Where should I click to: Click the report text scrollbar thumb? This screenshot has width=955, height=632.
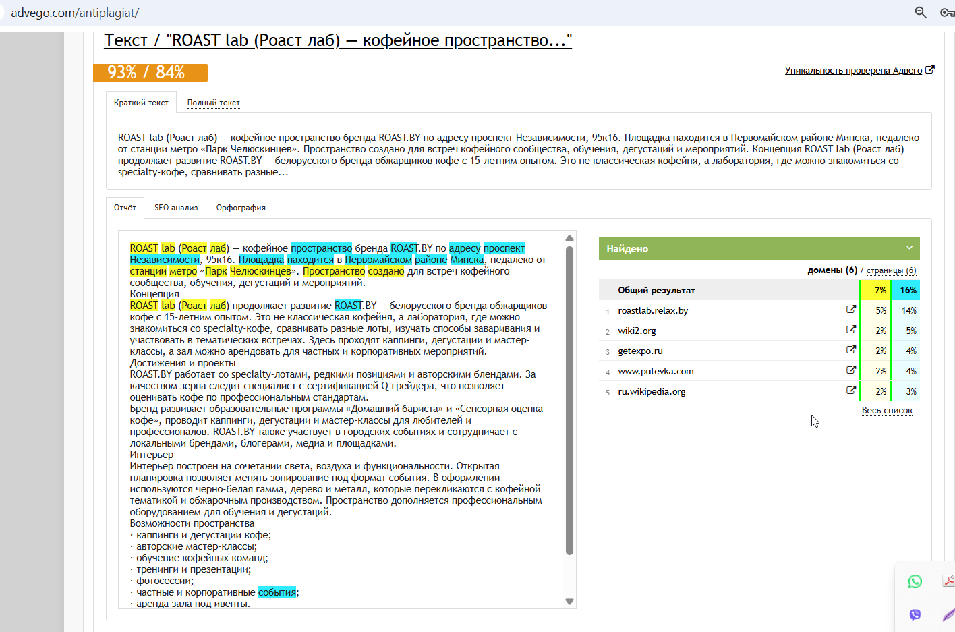[x=569, y=401]
